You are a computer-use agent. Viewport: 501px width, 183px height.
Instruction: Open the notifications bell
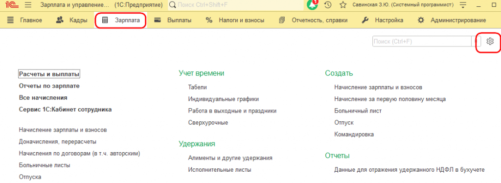(x=313, y=5)
